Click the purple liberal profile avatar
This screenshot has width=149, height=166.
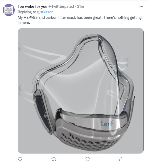coord(9,10)
